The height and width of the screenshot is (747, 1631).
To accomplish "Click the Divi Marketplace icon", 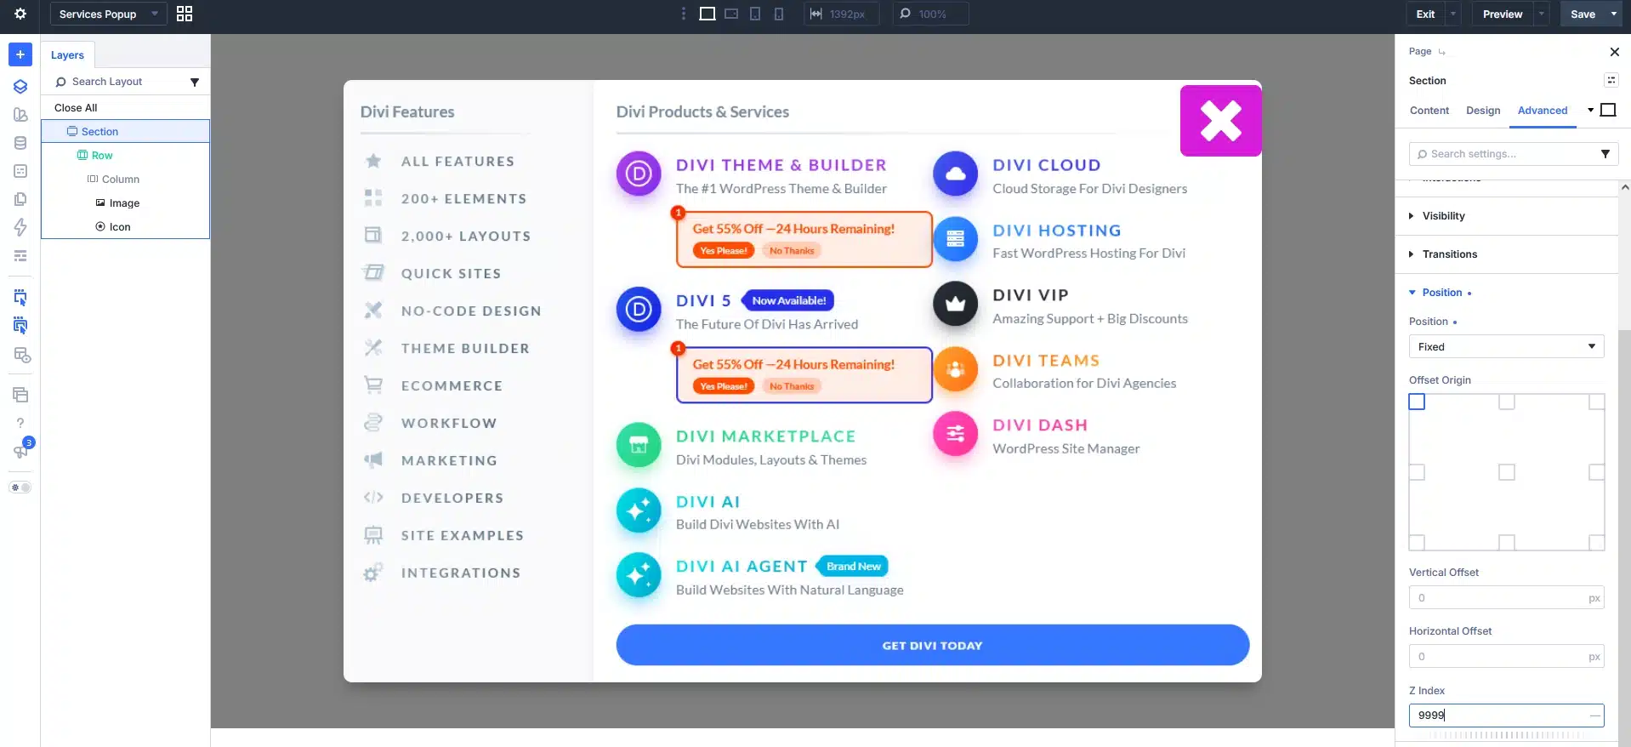I will tap(639, 445).
